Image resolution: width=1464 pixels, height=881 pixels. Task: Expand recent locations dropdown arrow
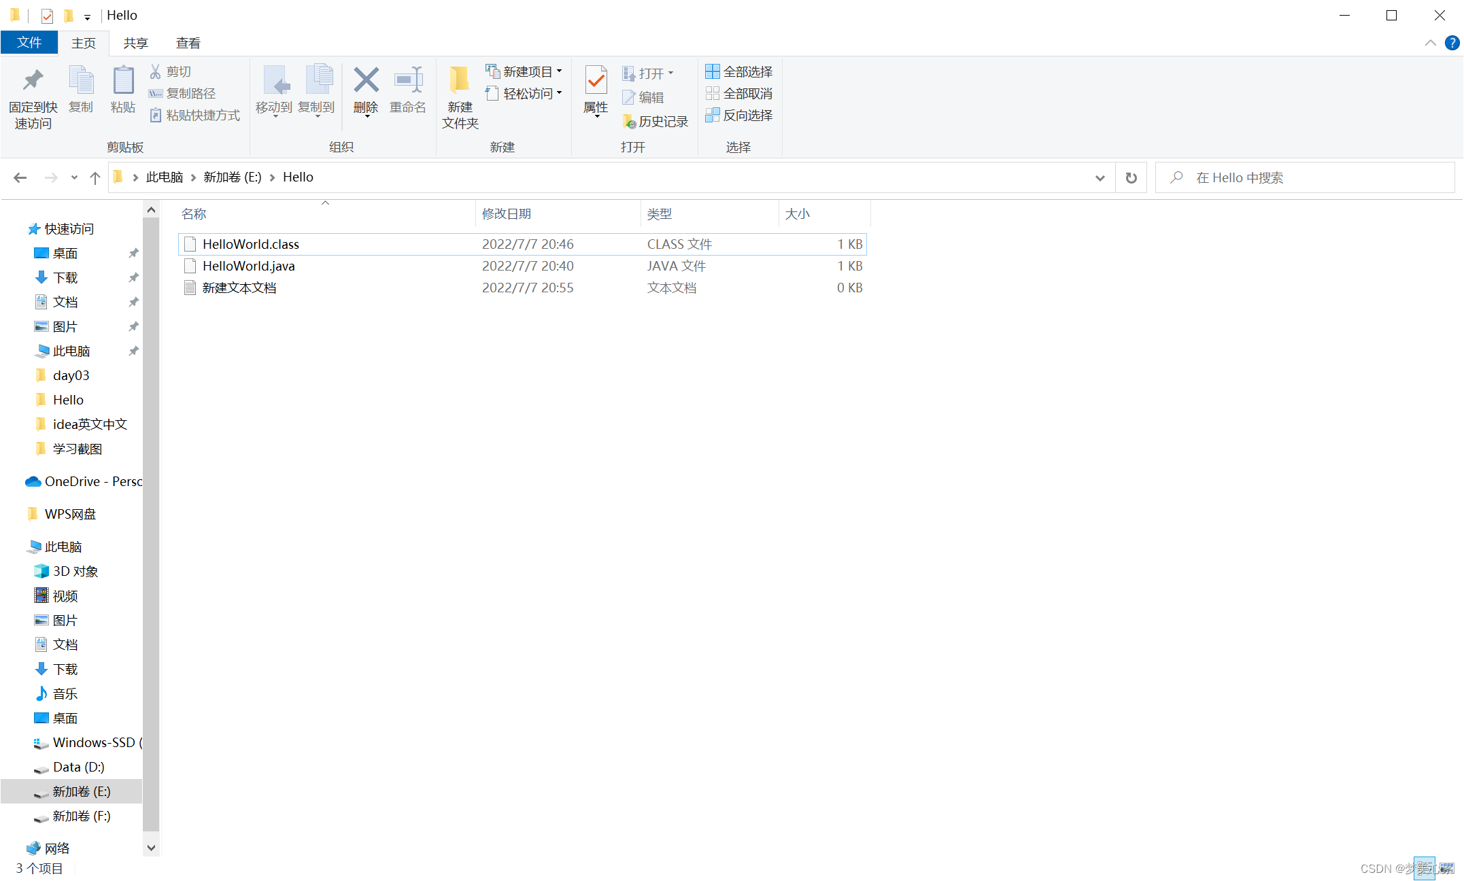[x=74, y=177]
